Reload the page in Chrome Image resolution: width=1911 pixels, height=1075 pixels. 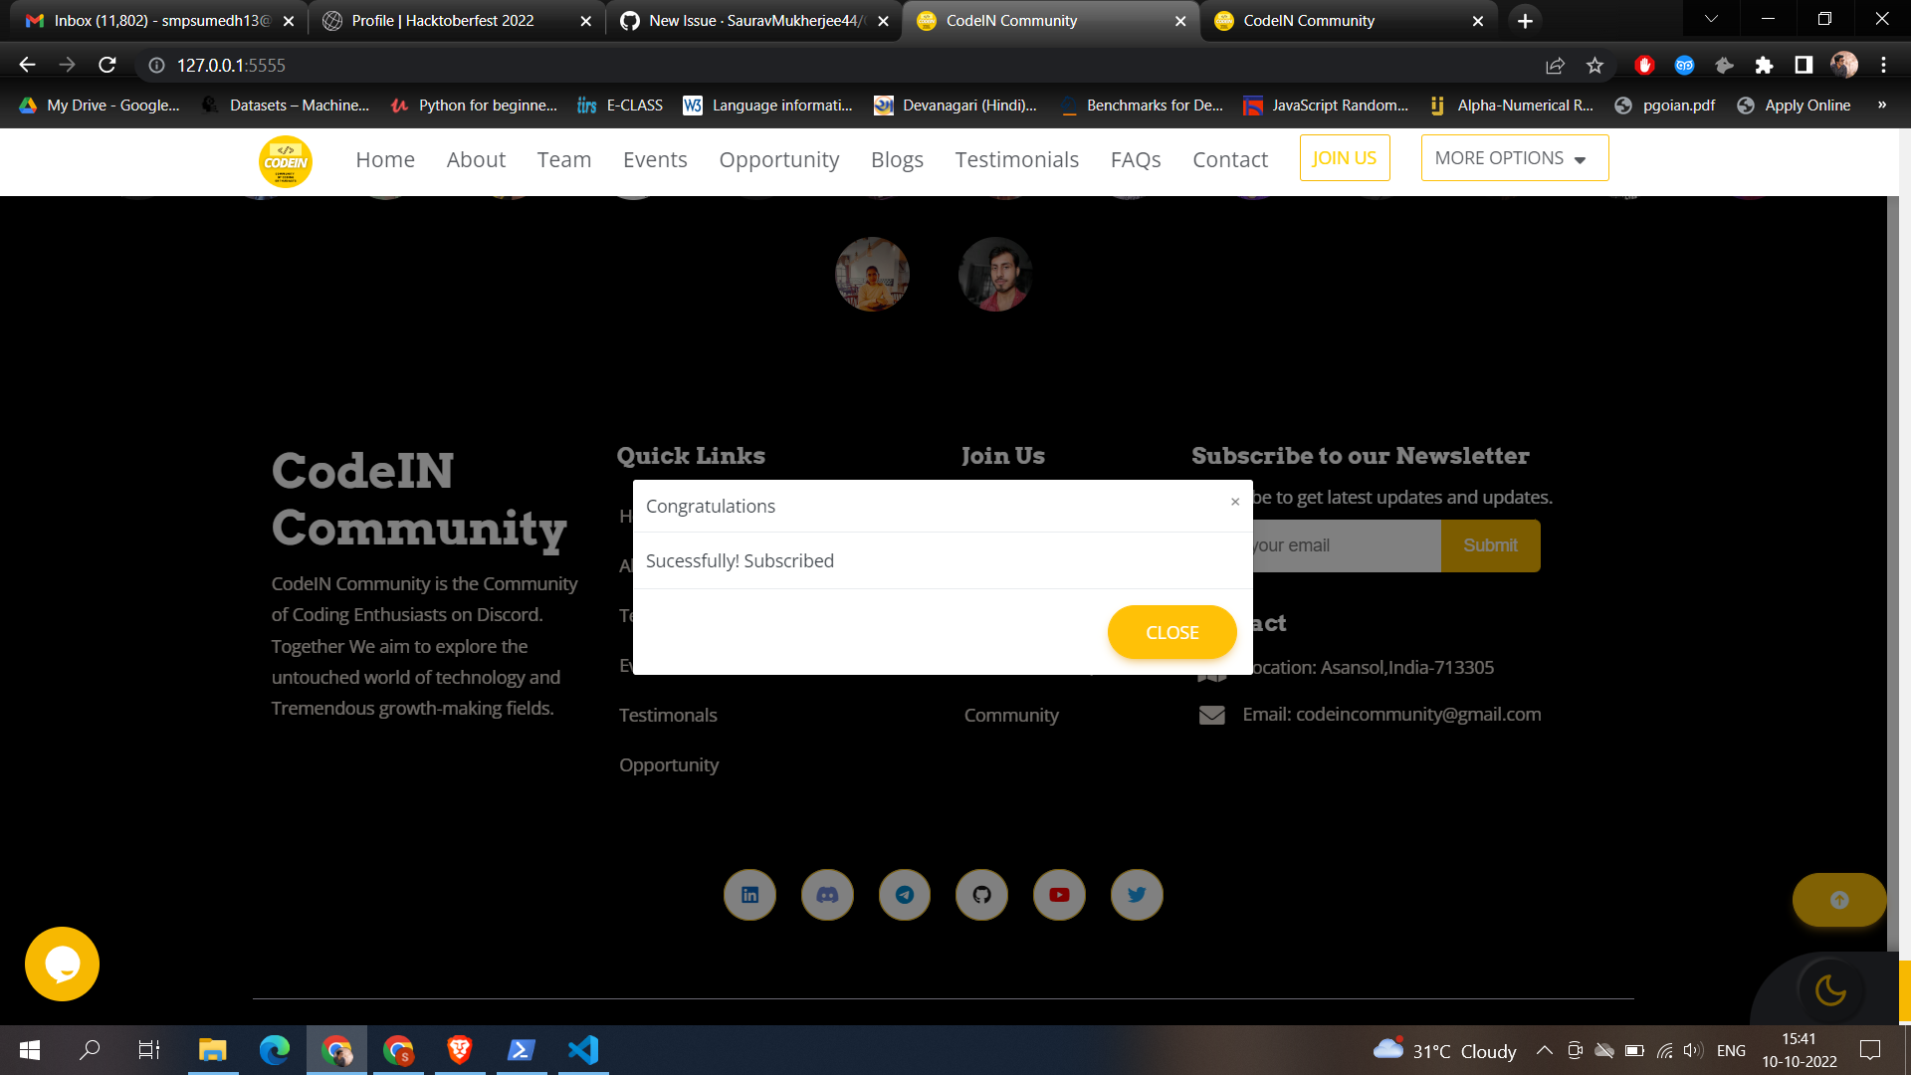click(107, 65)
